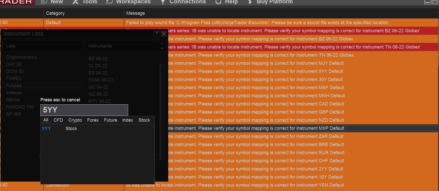Click the Buy Platform dollar icon
439x191 pixels.
(x=250, y=2)
